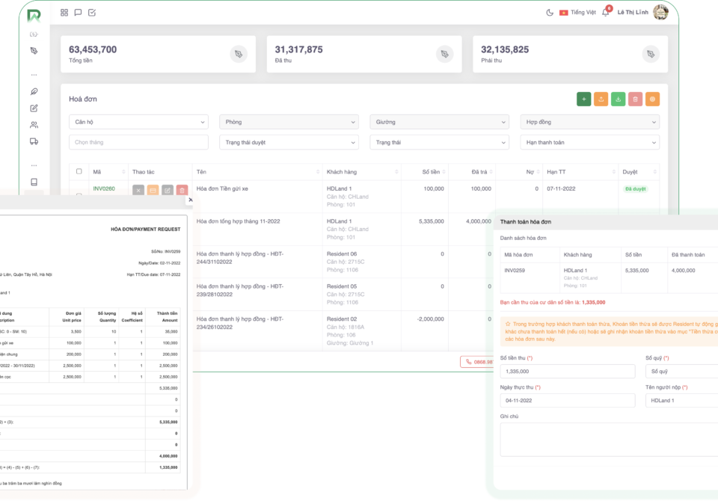Click the truck icon in left sidebar
This screenshot has height=501, width=718.
34,141
